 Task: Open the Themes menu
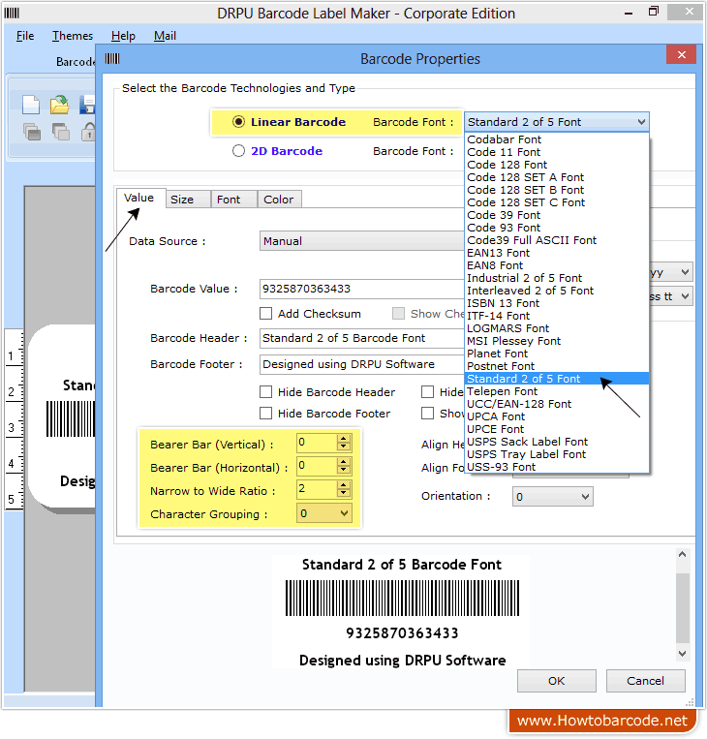(73, 36)
